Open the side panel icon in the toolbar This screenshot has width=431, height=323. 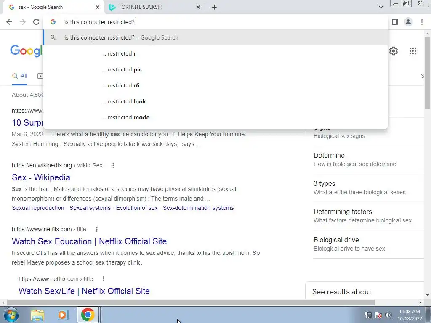(395, 22)
